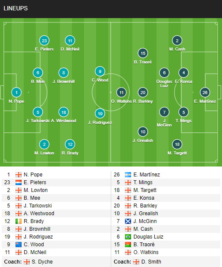Image resolution: width=222 pixels, height=267 pixels.
Task: Click T. Mings name label on pitch
Action: [184, 120]
